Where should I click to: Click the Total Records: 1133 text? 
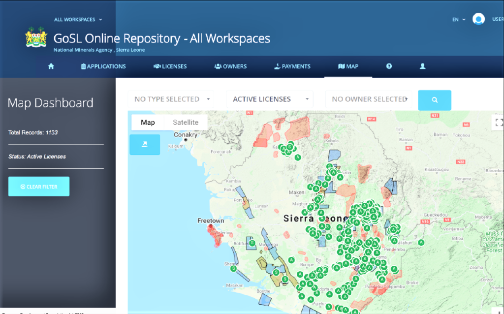tap(33, 132)
